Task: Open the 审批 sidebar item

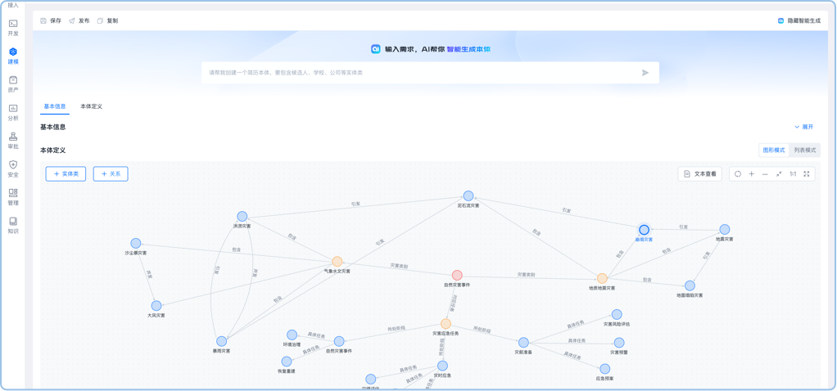Action: (x=13, y=141)
